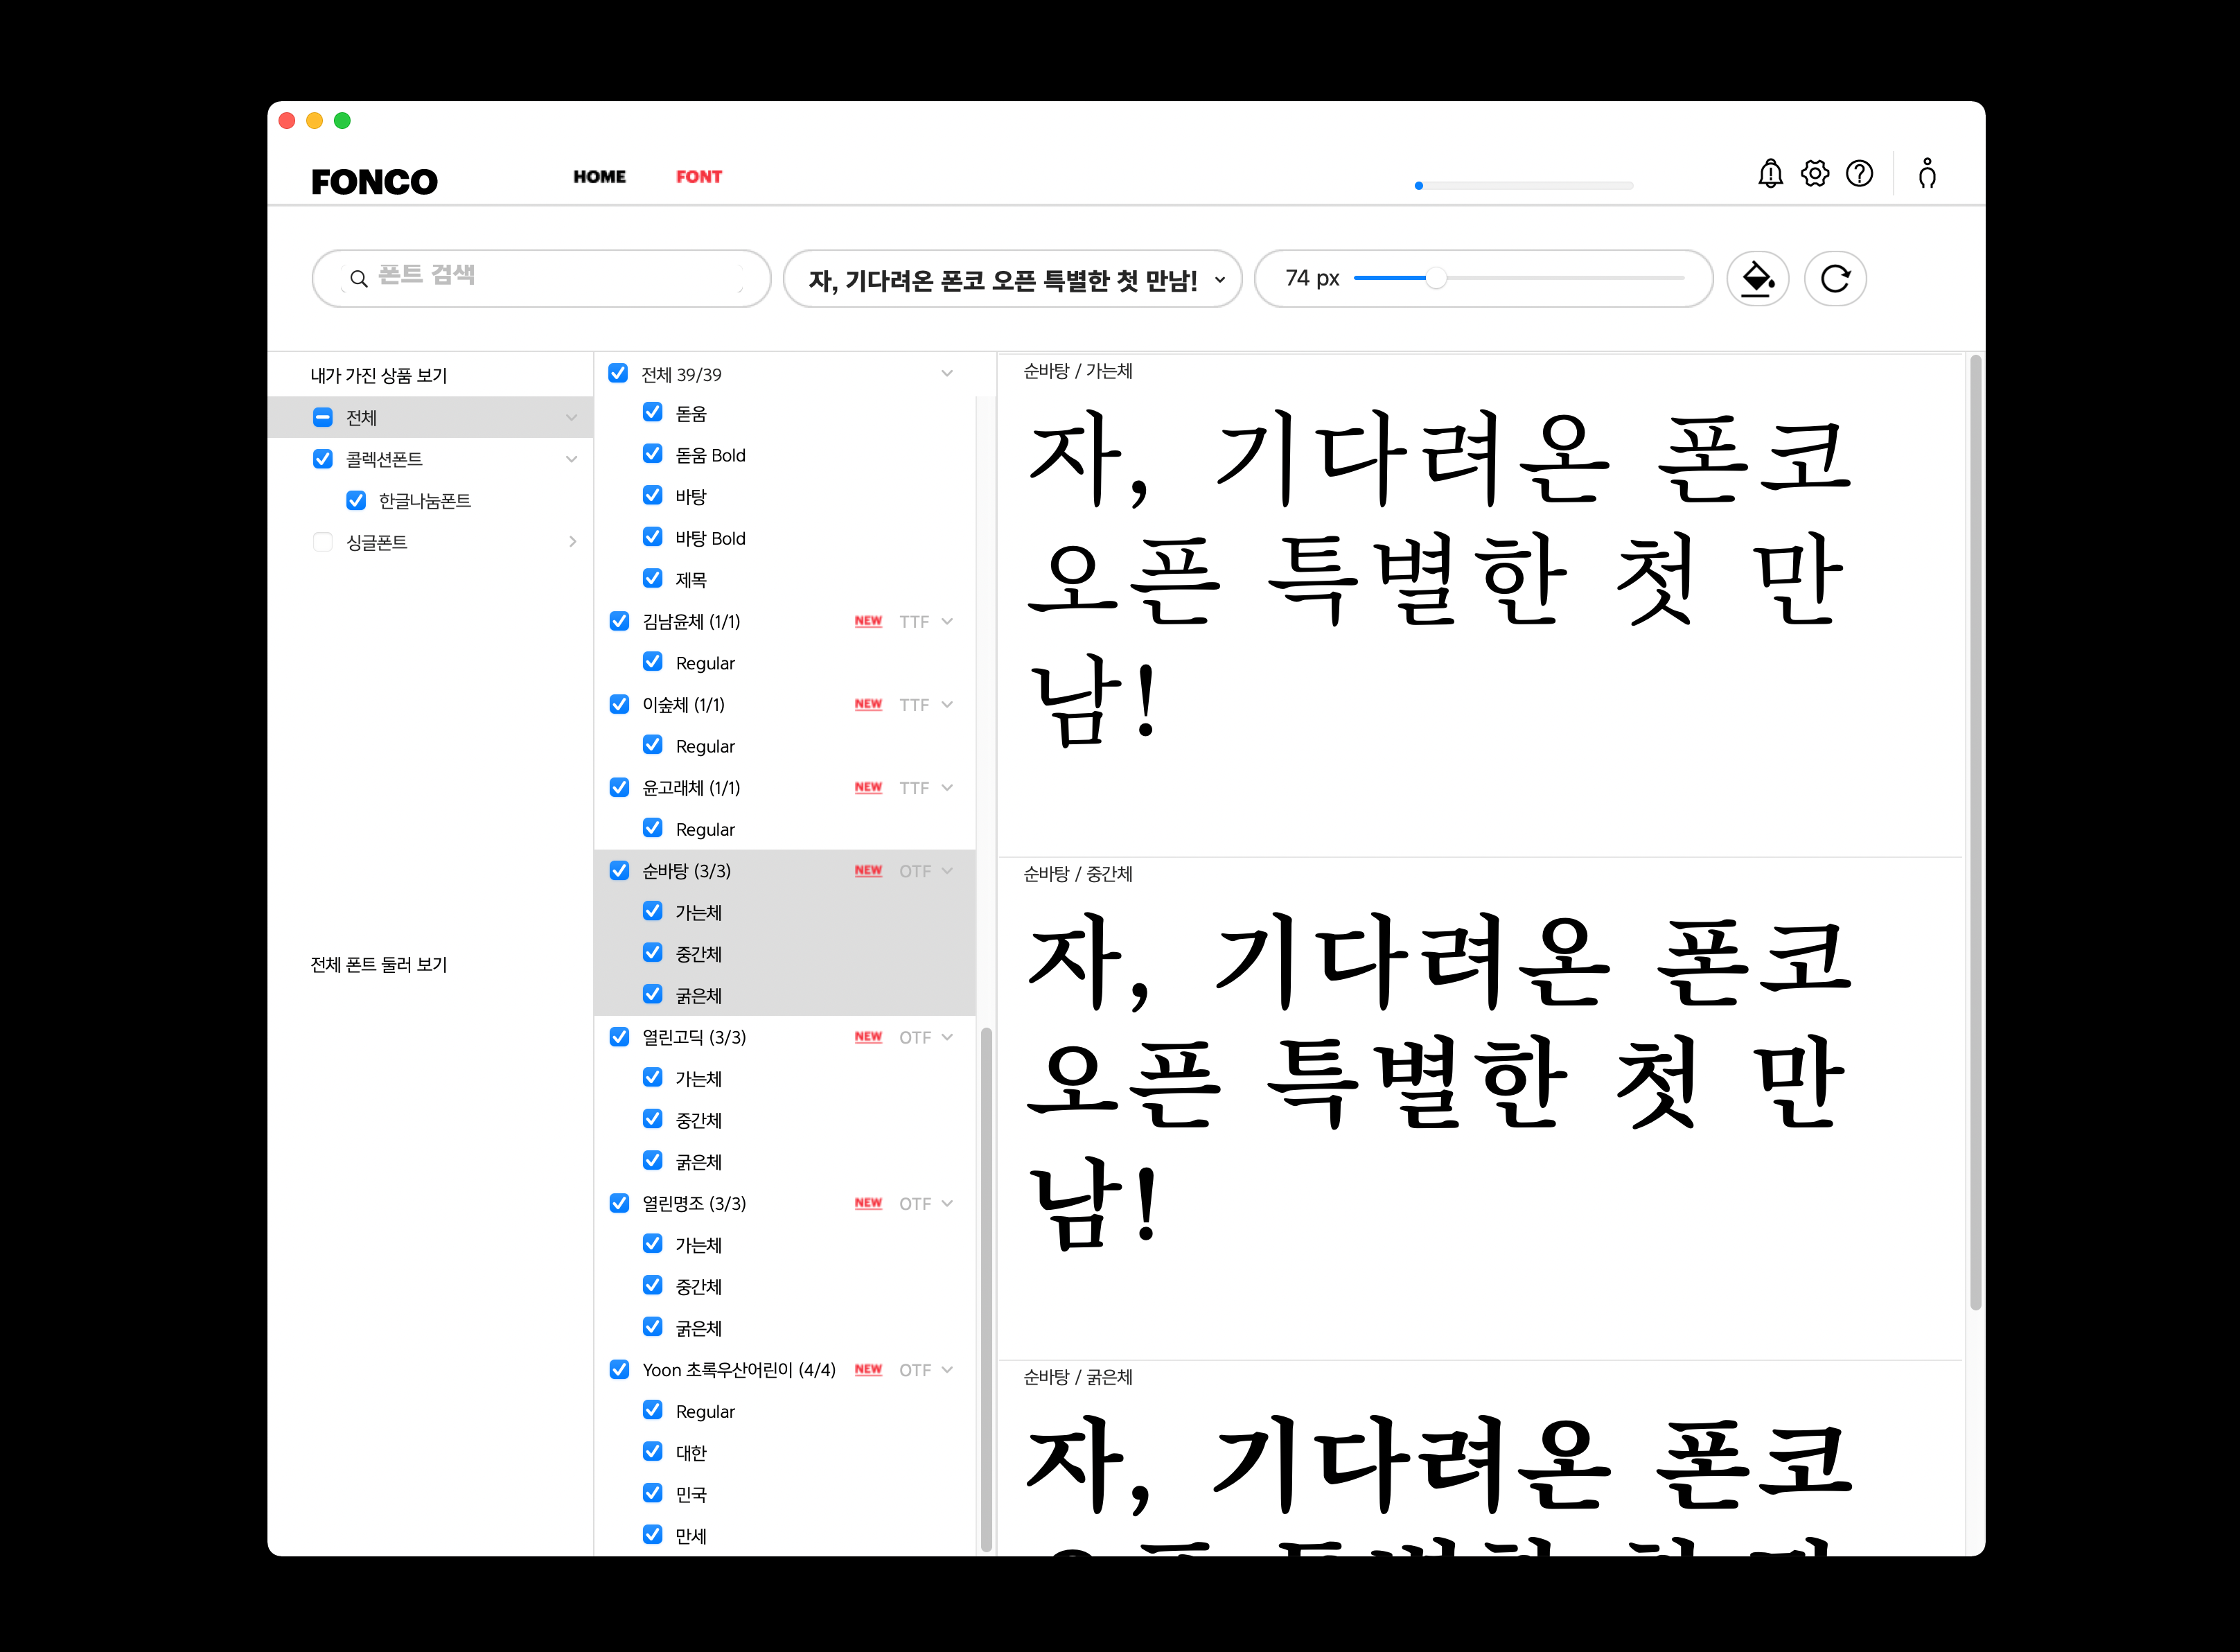
Task: Collapse the 순바탕 (3/3) font group
Action: click(x=946, y=871)
